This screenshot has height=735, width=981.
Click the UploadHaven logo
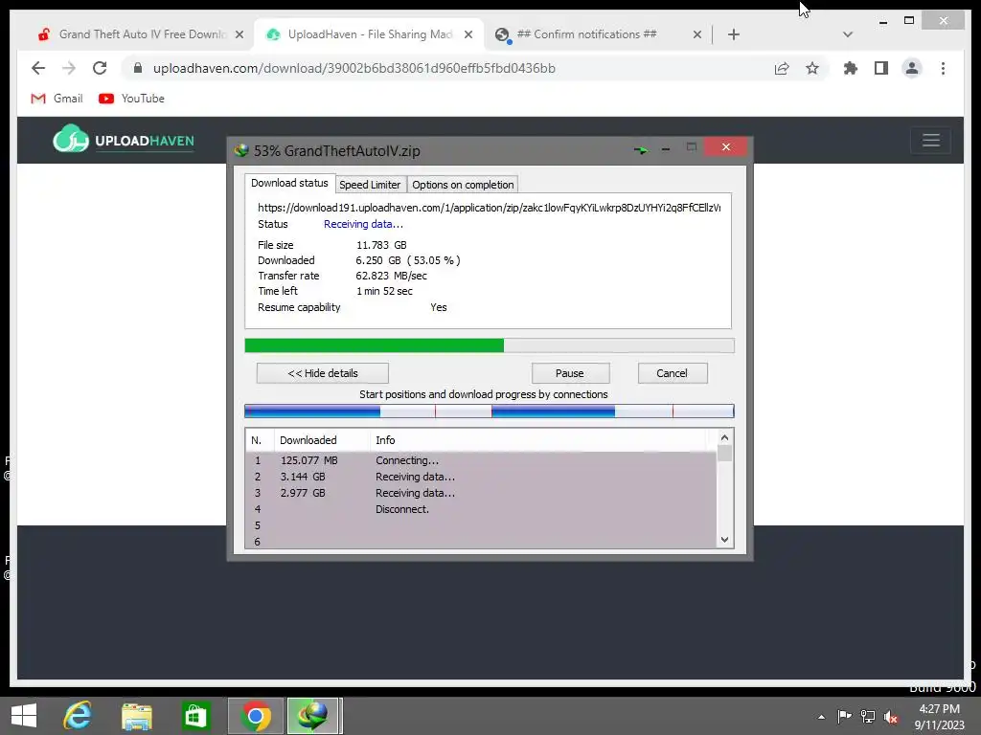point(124,139)
